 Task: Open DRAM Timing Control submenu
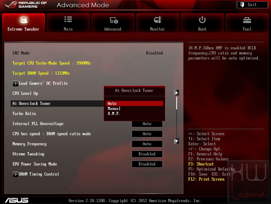pos(36,174)
